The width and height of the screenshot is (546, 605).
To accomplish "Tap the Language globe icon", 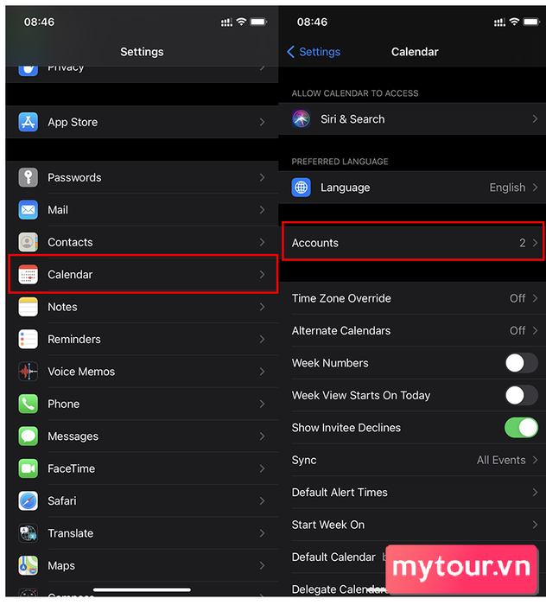I will (x=302, y=188).
